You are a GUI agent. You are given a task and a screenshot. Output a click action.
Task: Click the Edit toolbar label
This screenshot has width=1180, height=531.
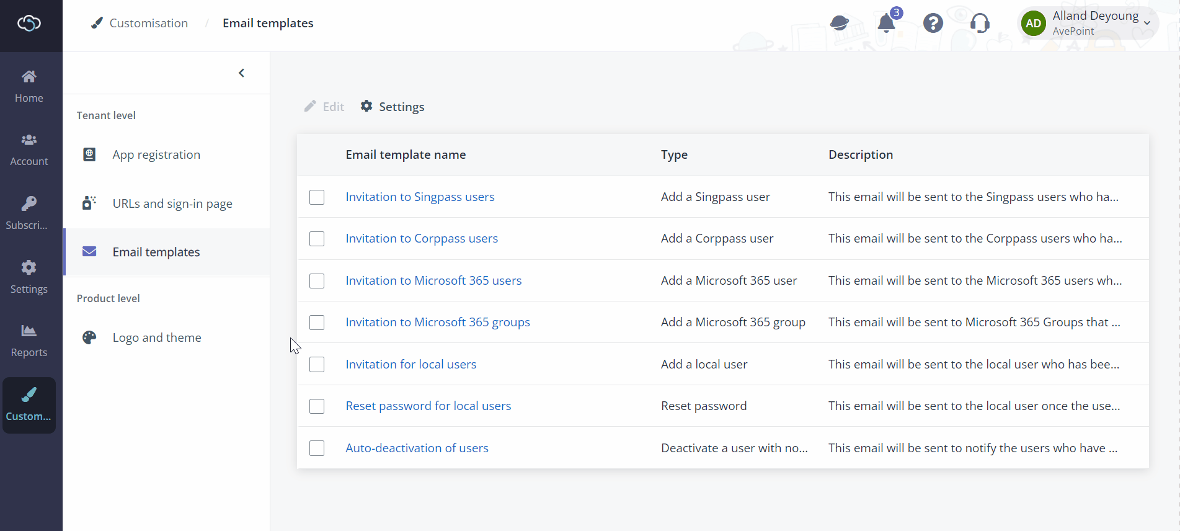[334, 107]
